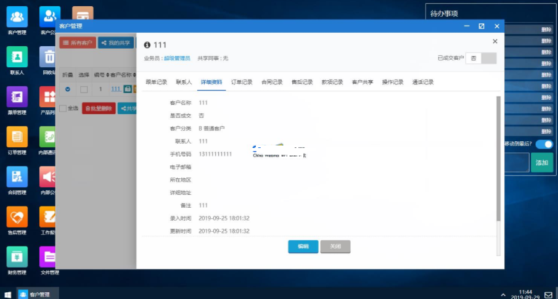Click the vertical scrollbar in detail panel
This screenshot has width=558, height=299.
pyautogui.click(x=498, y=158)
